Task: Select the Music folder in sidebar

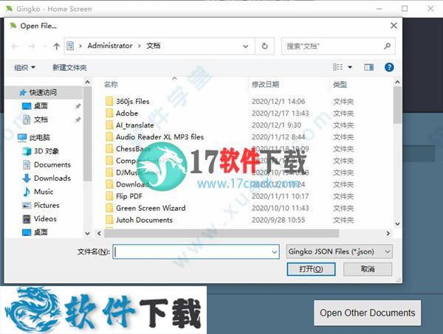Action: tap(44, 192)
